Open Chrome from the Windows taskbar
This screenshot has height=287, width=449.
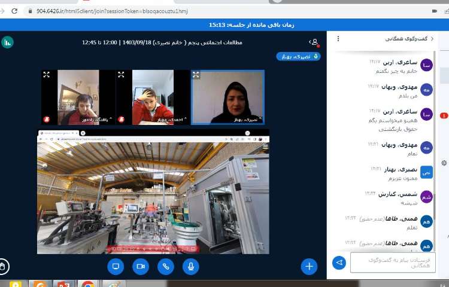coord(88,284)
